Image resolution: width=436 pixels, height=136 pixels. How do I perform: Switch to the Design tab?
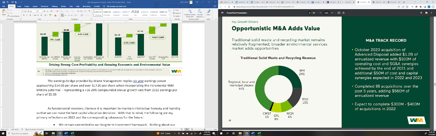pyautogui.click(x=27, y=6)
